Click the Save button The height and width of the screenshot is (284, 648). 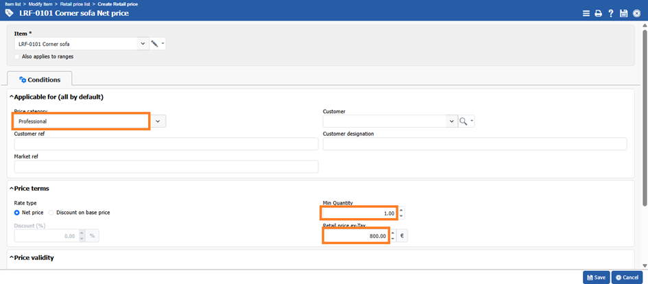click(596, 277)
